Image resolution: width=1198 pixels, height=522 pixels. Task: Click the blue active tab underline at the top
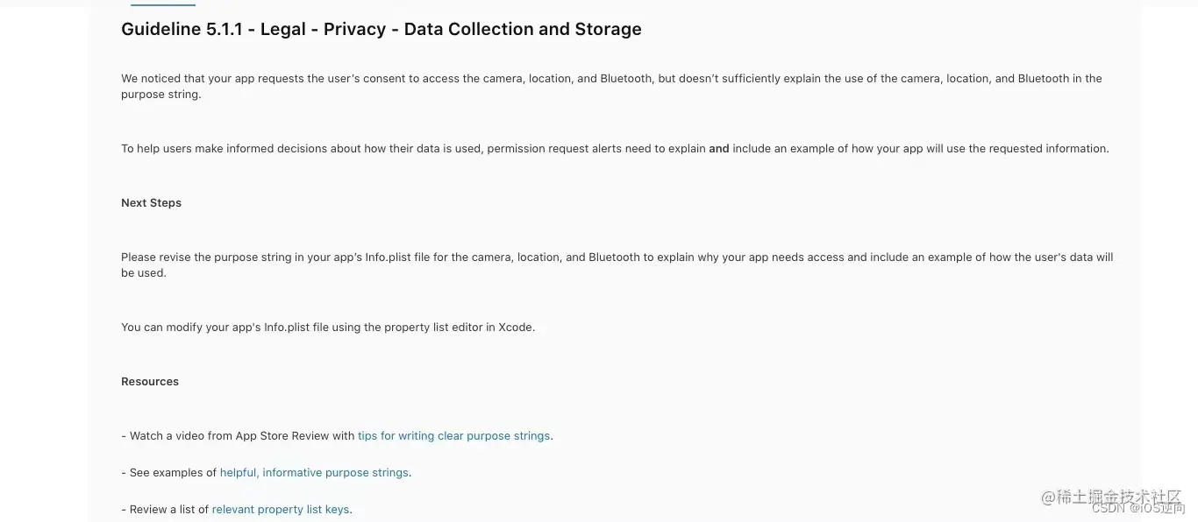coord(175,4)
